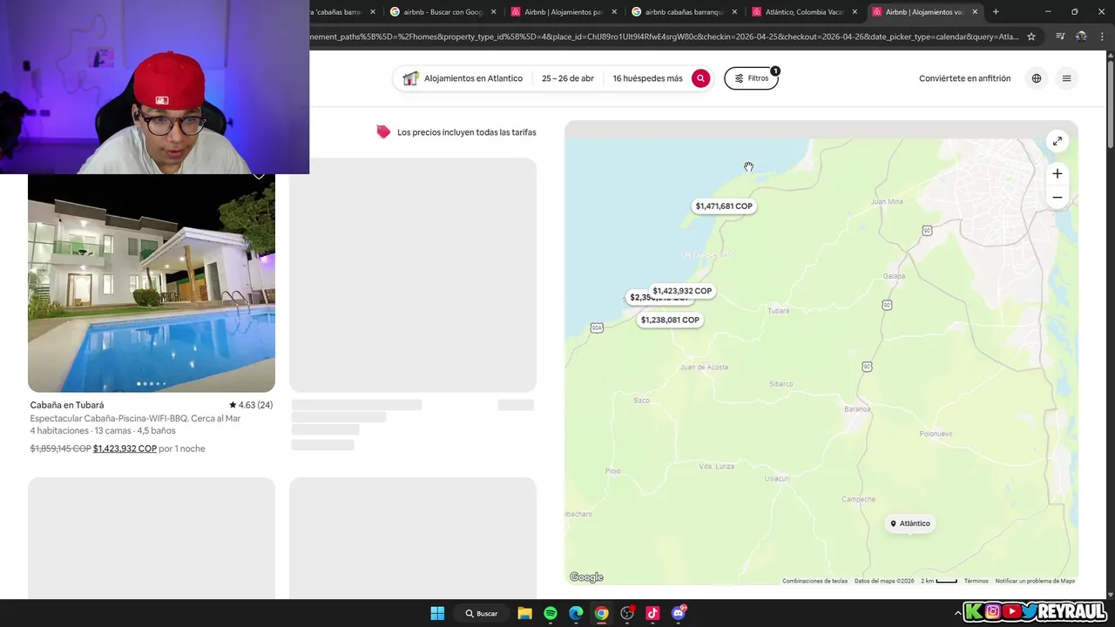Expand the system tray hidden icons chevron
This screenshot has height=627, width=1115.
958,613
